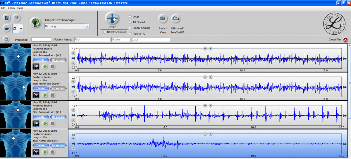Fast-forward the Tricuspid waveform with right arrows
Viewport: 351px width, 159px height.
tap(345, 59)
